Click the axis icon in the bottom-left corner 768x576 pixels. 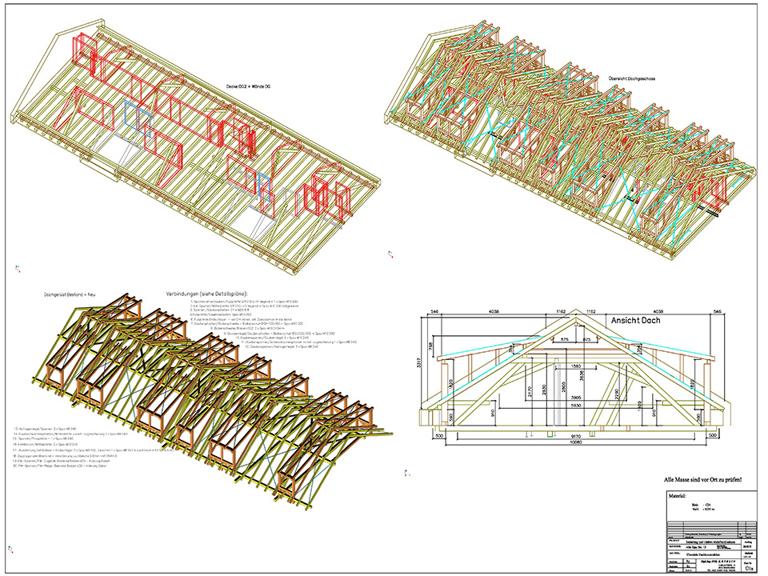click(10, 548)
